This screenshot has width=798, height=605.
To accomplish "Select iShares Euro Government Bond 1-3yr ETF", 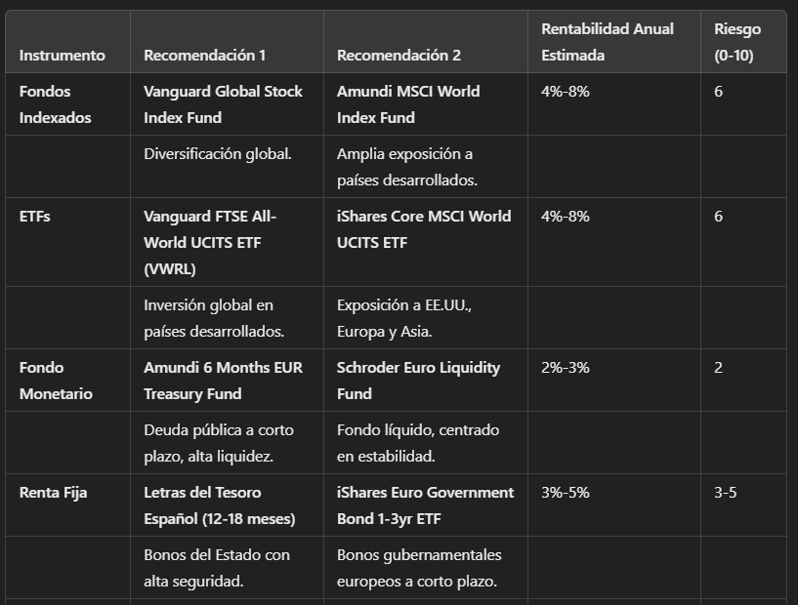I will (x=426, y=505).
